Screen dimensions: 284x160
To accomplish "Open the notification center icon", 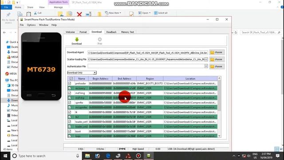I will [278, 156].
